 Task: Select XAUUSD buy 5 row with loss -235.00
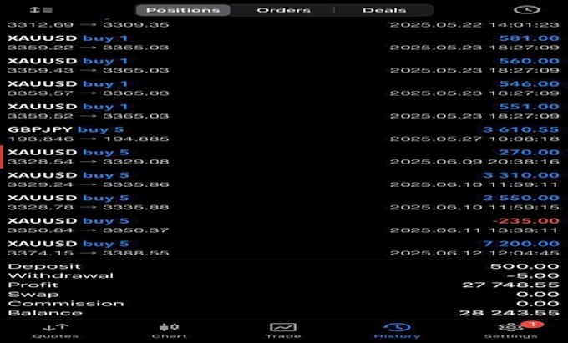coord(283,225)
